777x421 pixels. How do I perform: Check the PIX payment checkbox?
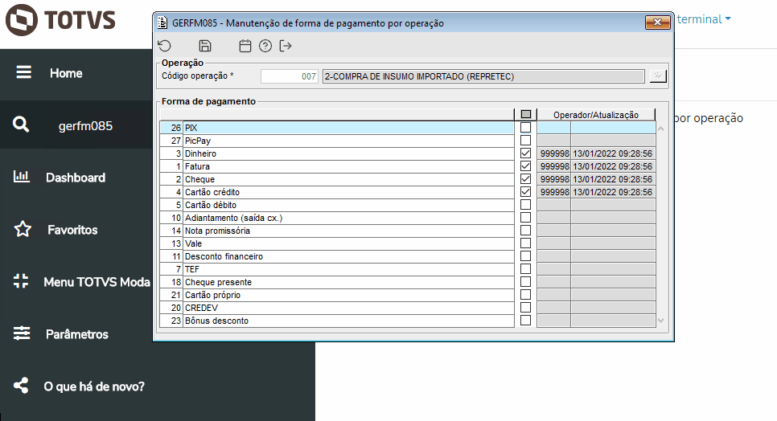tap(526, 128)
